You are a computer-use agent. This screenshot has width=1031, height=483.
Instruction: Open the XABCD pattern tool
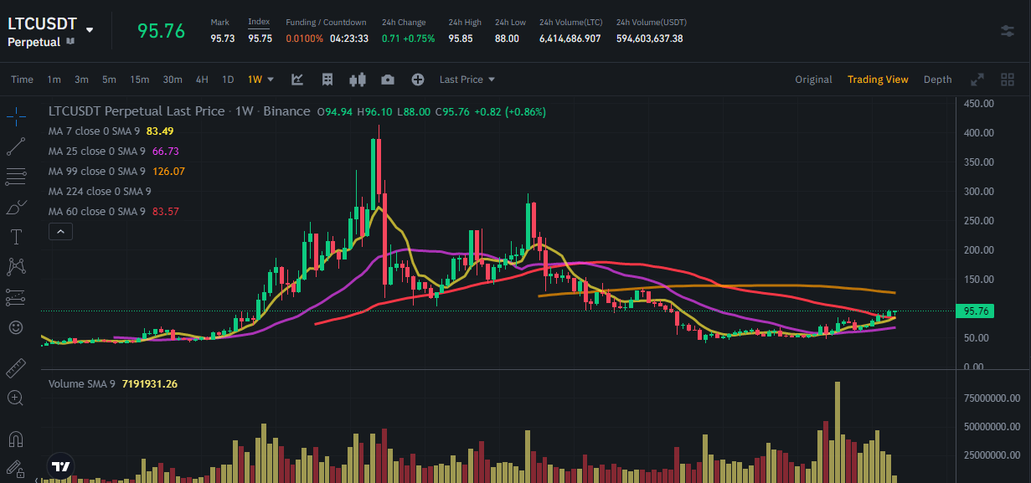point(16,266)
